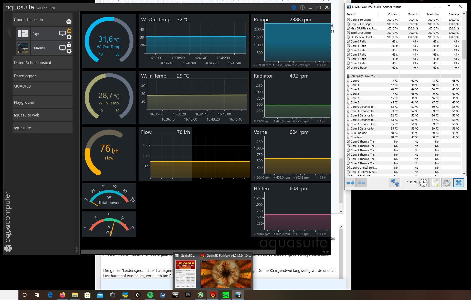471x300 pixels.
Task: Click the desktop monitor icon for Page
Action: [62, 34]
